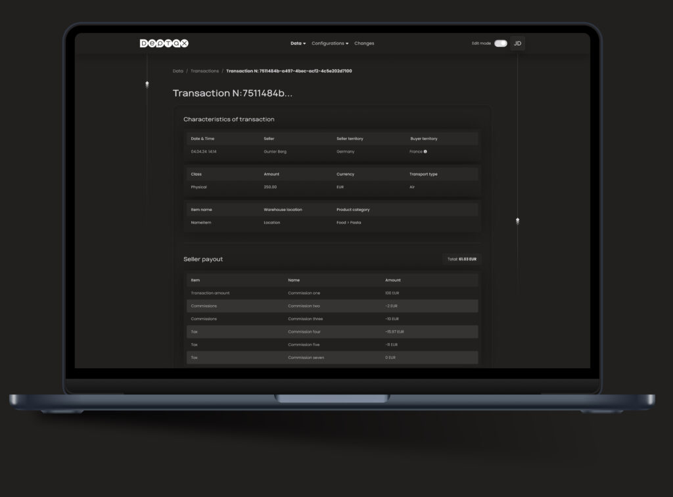Screen dimensions: 673x497
Task: Click the info icon next to France
Action: click(x=425, y=151)
